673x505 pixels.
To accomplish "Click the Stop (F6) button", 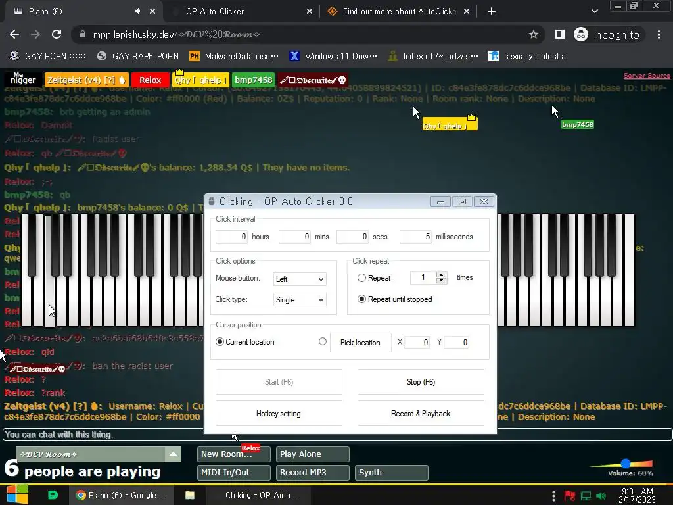I will pyautogui.click(x=421, y=382).
